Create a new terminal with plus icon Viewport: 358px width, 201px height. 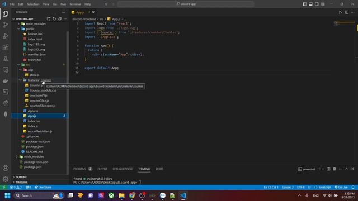point(319,169)
